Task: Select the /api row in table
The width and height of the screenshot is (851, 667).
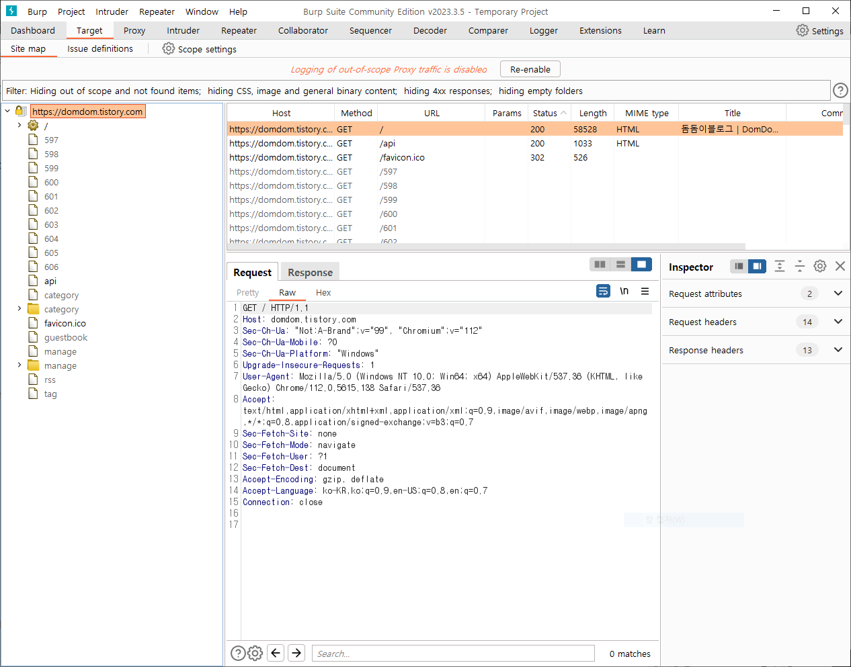Action: 534,143
